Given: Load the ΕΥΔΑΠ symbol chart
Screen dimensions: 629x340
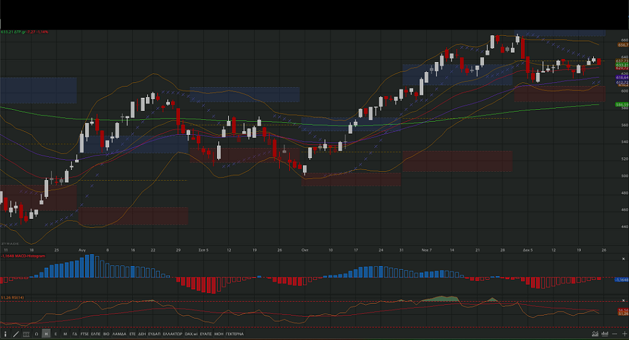Looking at the screenshot, I should pyautogui.click(x=154, y=334).
